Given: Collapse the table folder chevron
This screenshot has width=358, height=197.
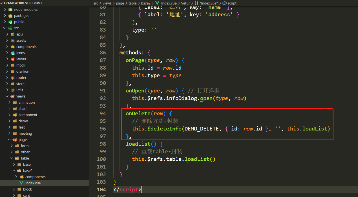Looking at the screenshot, I should pos(12,158).
